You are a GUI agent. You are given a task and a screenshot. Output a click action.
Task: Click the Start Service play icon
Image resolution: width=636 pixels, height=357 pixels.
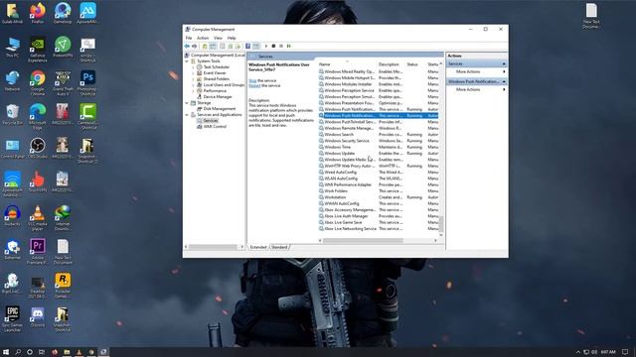click(x=266, y=47)
